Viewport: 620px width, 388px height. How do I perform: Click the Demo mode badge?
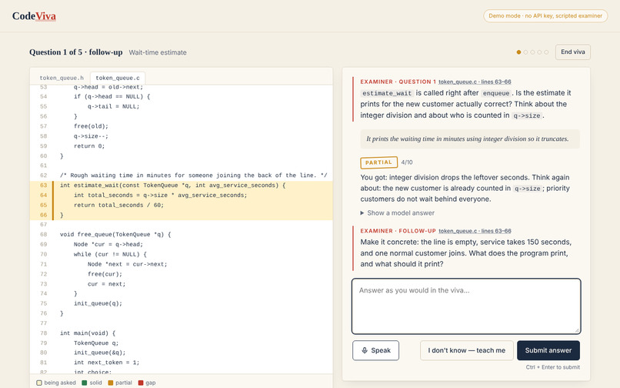545,16
